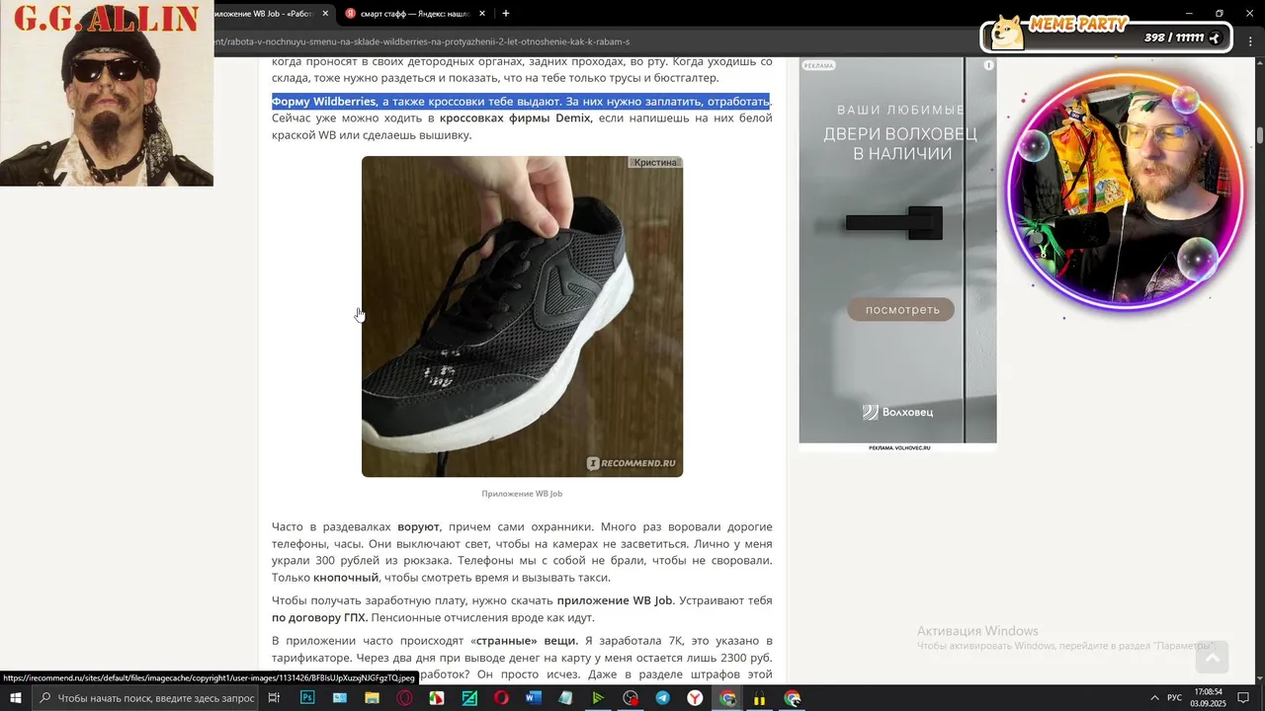The height and width of the screenshot is (711, 1265).
Task: Open Windows notification center
Action: (1243, 698)
